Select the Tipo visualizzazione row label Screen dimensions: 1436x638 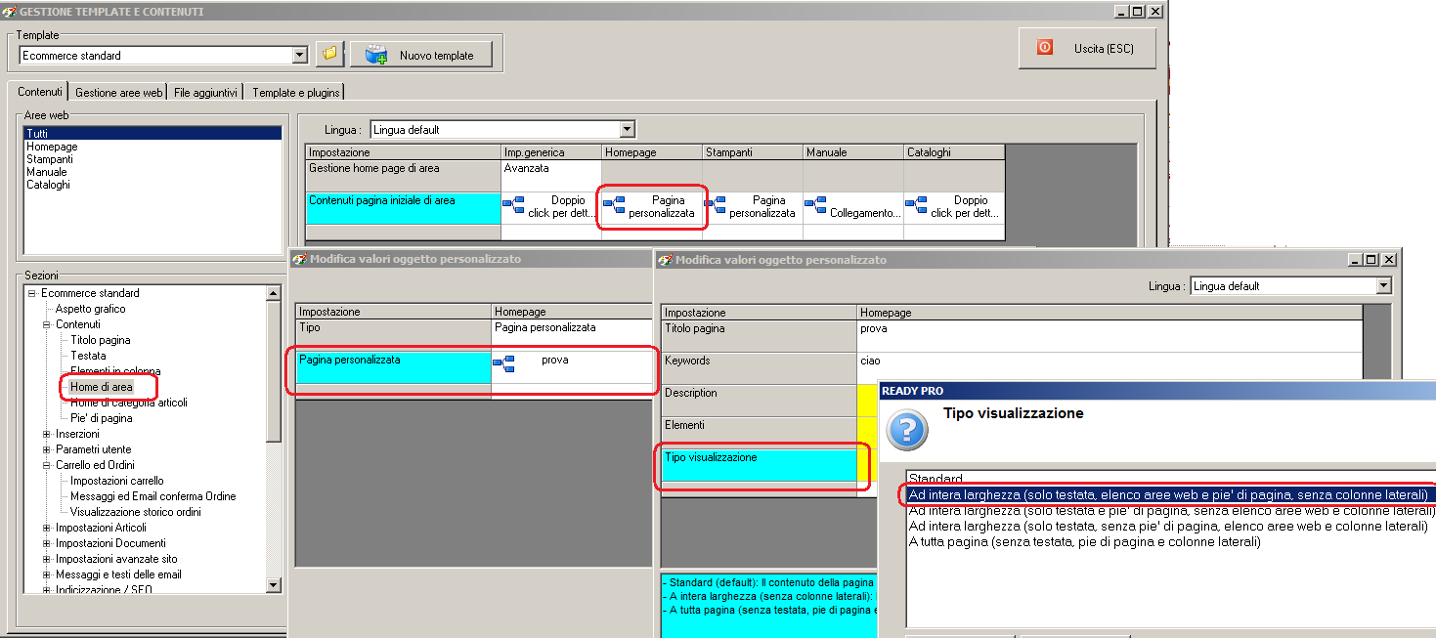[759, 465]
